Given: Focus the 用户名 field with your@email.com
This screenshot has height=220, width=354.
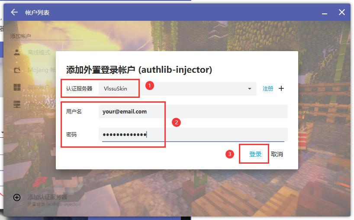Looking at the screenshot, I should [193, 111].
